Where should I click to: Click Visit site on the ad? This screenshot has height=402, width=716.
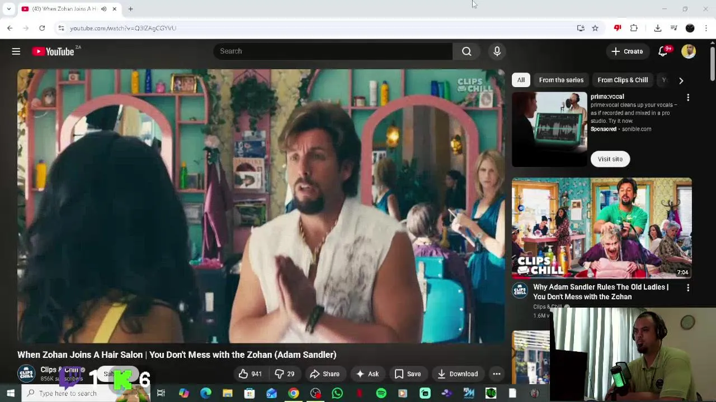pos(610,159)
